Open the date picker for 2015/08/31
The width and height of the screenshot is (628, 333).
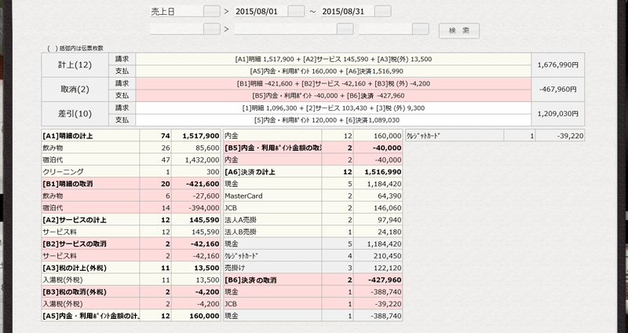coord(382,11)
